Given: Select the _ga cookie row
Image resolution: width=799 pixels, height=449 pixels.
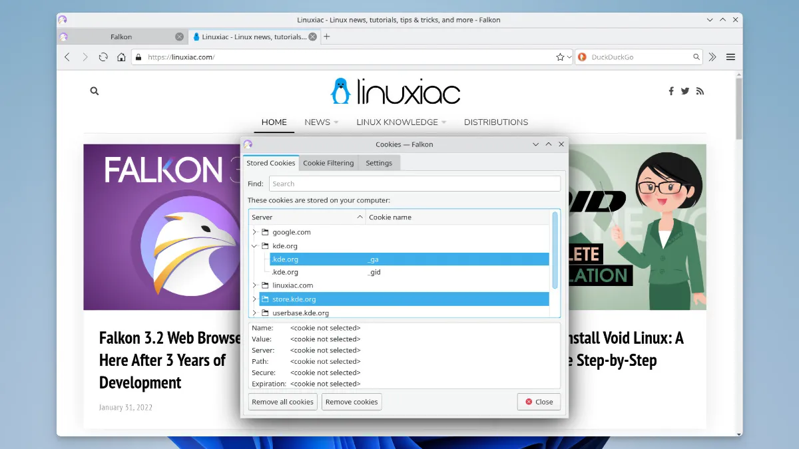Looking at the screenshot, I should 409,259.
